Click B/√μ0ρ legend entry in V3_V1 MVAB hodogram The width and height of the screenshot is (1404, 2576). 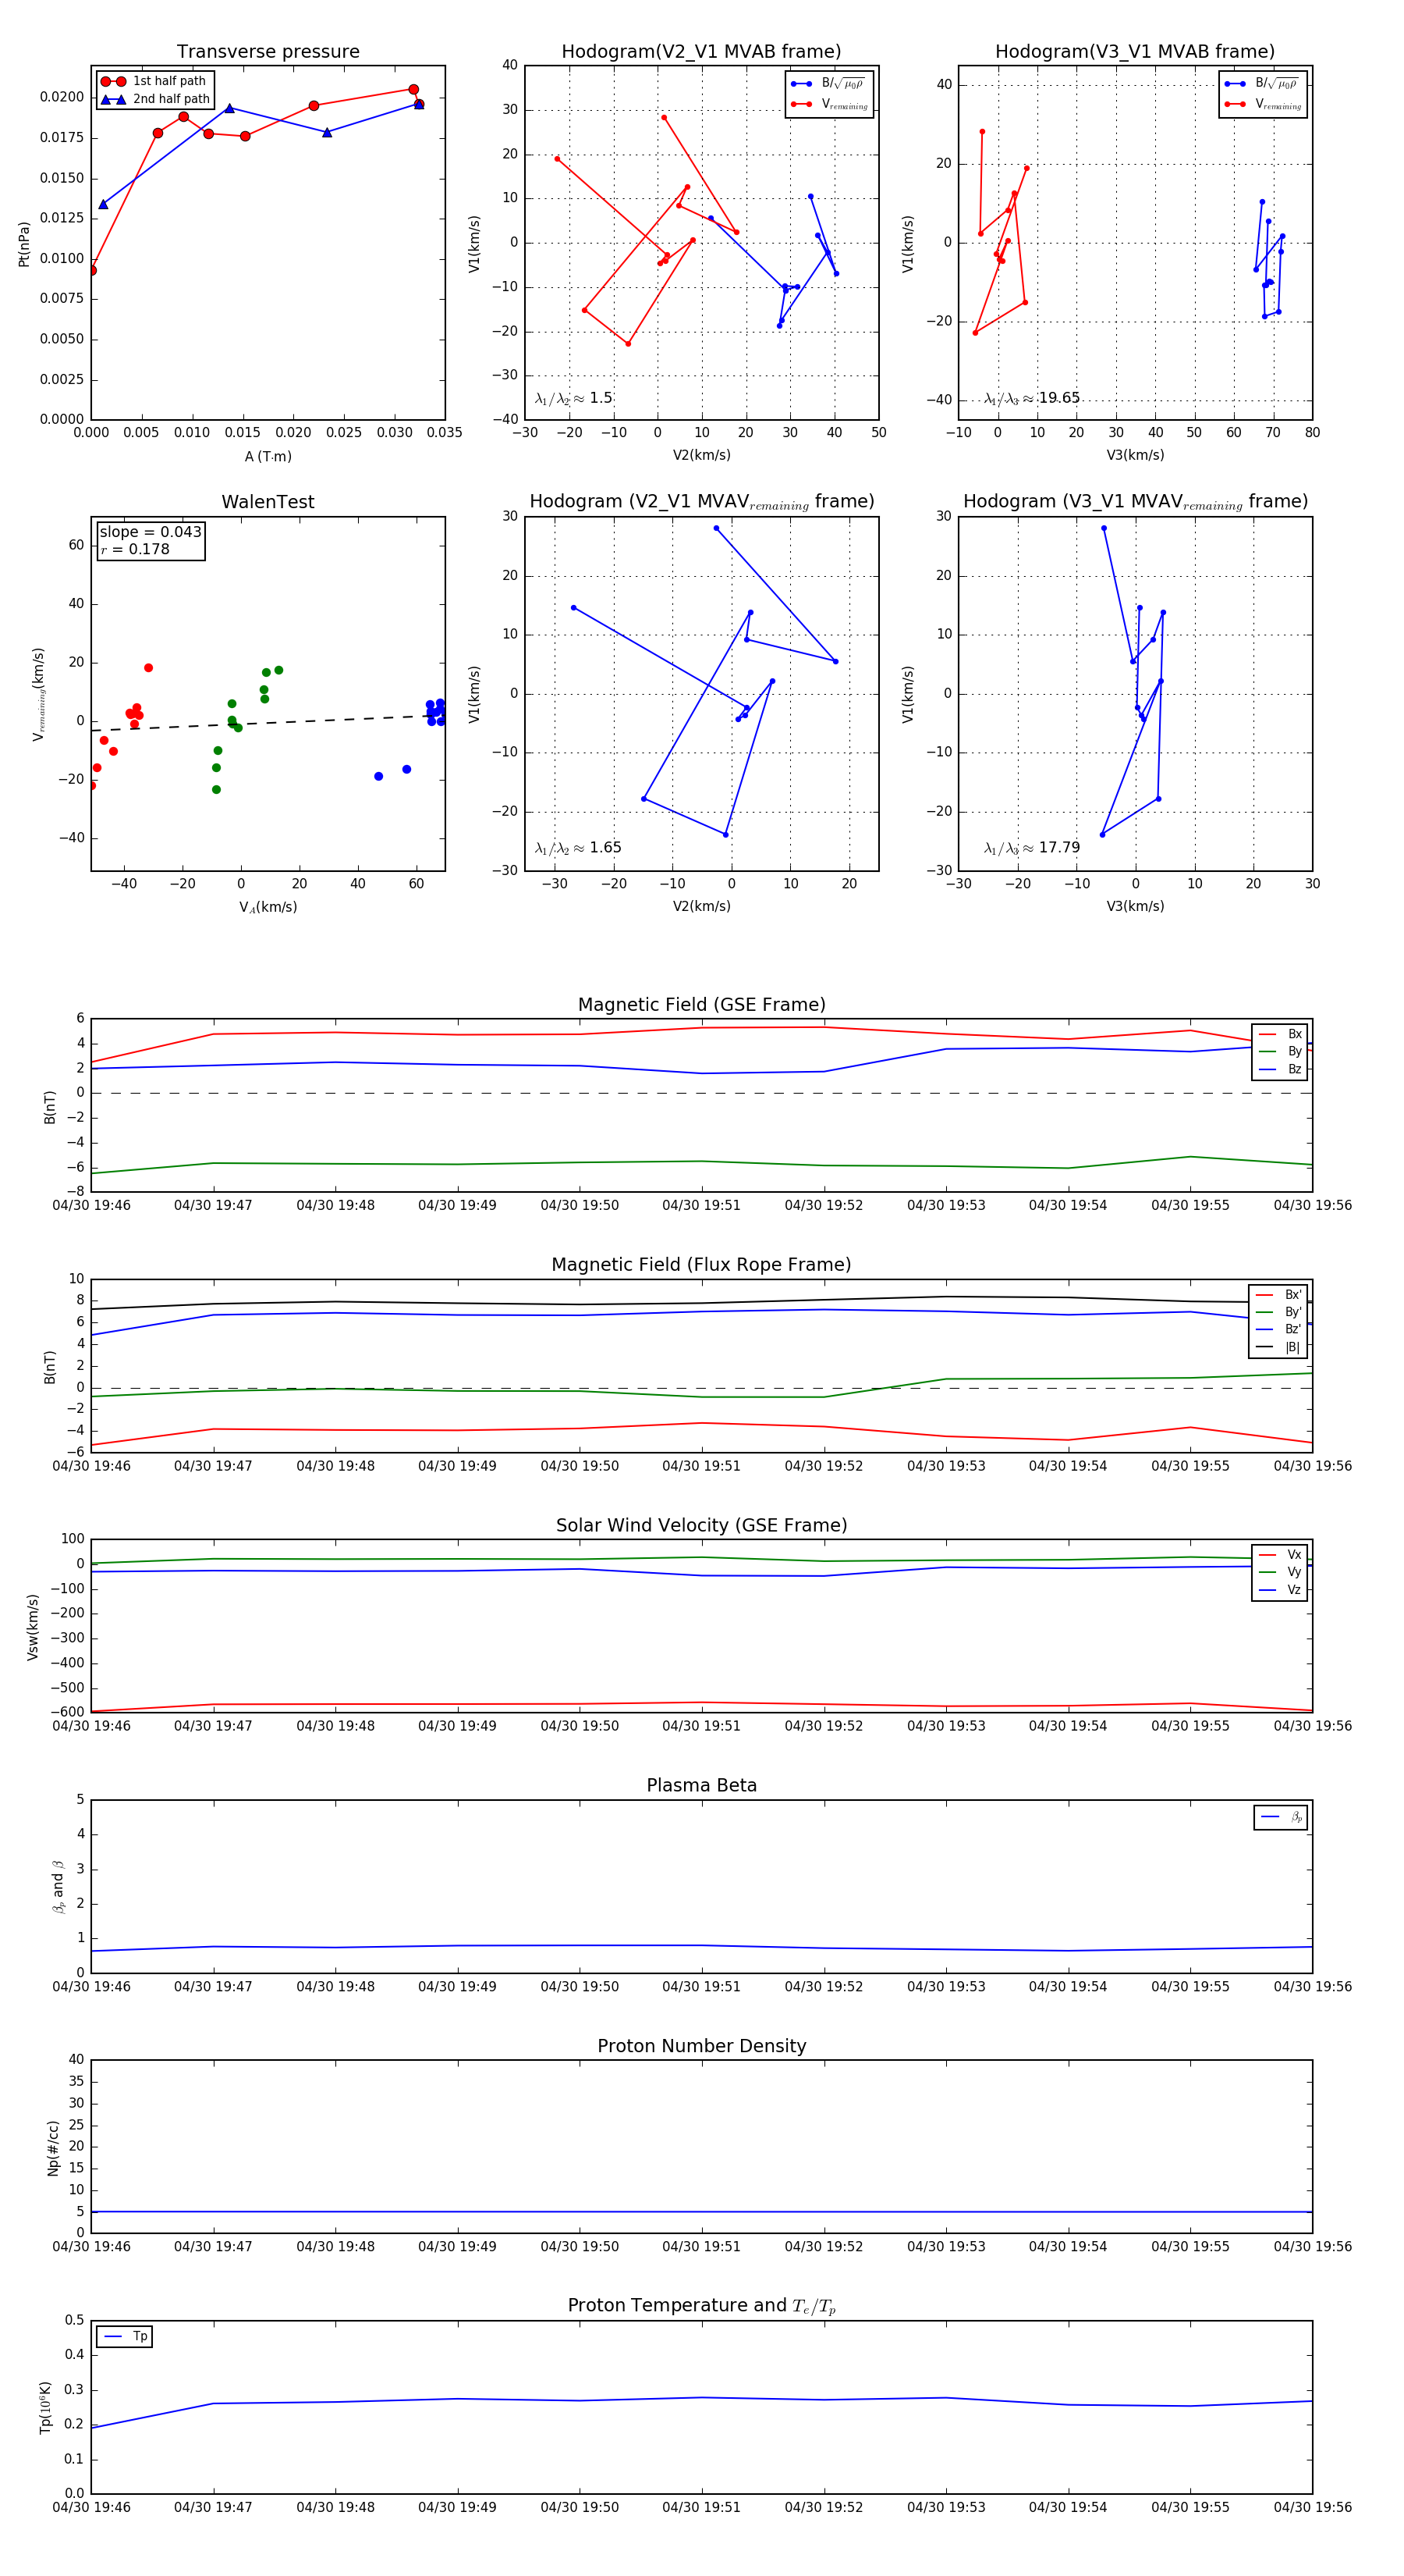tap(1262, 84)
